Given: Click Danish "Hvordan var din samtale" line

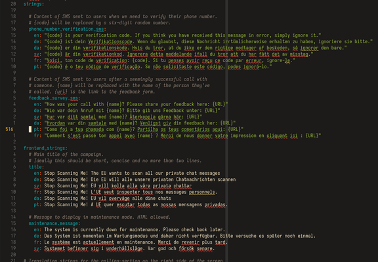Looking at the screenshot, I should click(135, 123).
